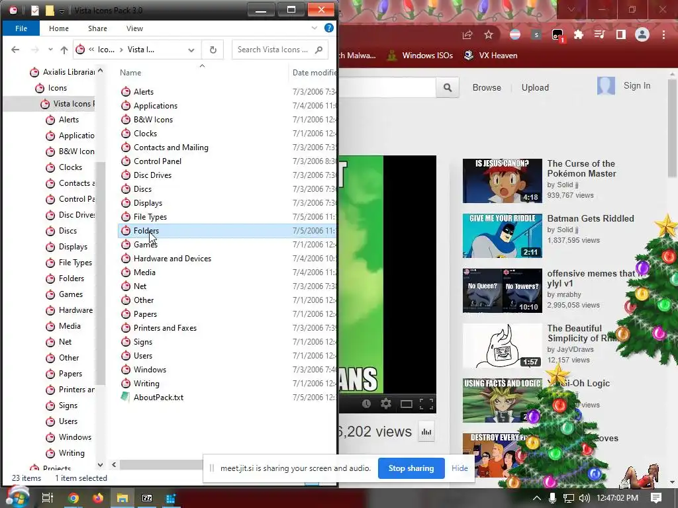Screen dimensions: 678x508
Task: Select Writing in the navigation tree
Action: pos(72,452)
